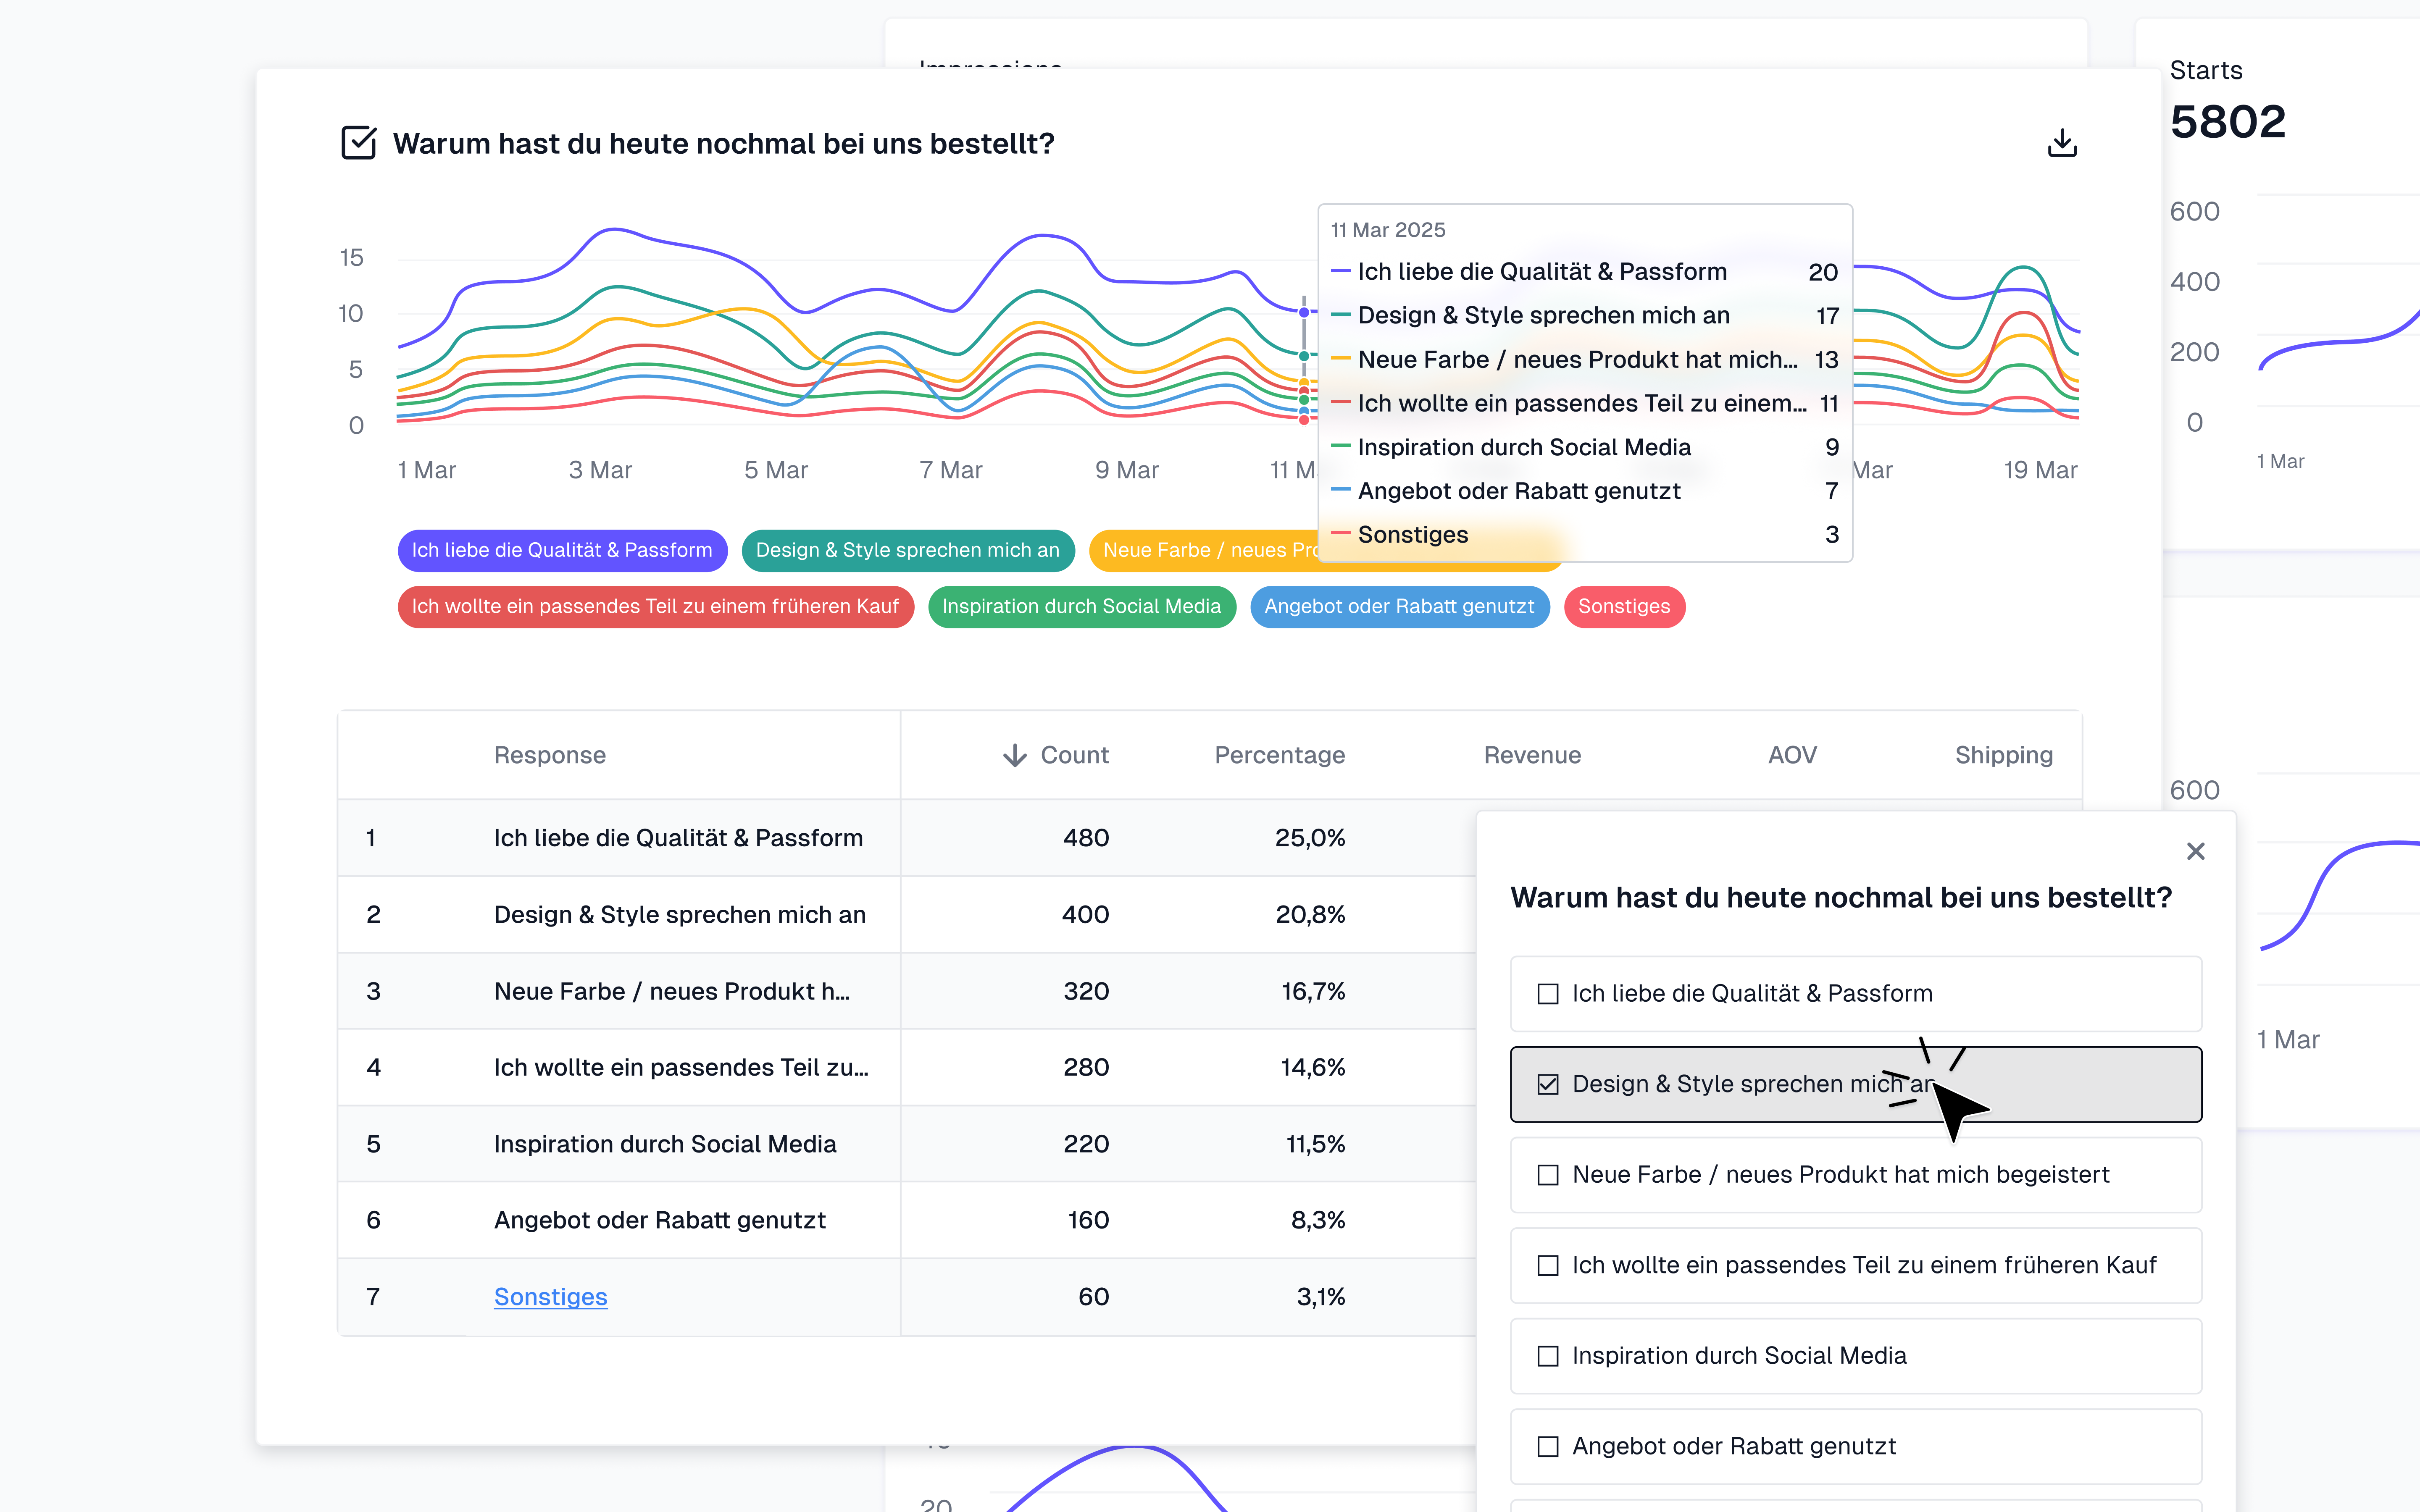Image resolution: width=2420 pixels, height=1512 pixels.
Task: Click the checkbox icon beside the question title
Action: pyautogui.click(x=358, y=143)
